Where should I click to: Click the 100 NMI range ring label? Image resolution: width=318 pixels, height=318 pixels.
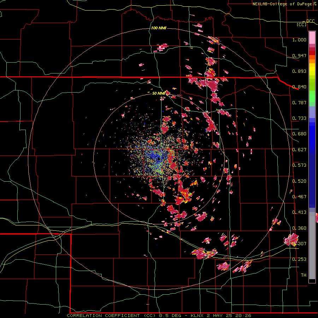tap(159, 28)
